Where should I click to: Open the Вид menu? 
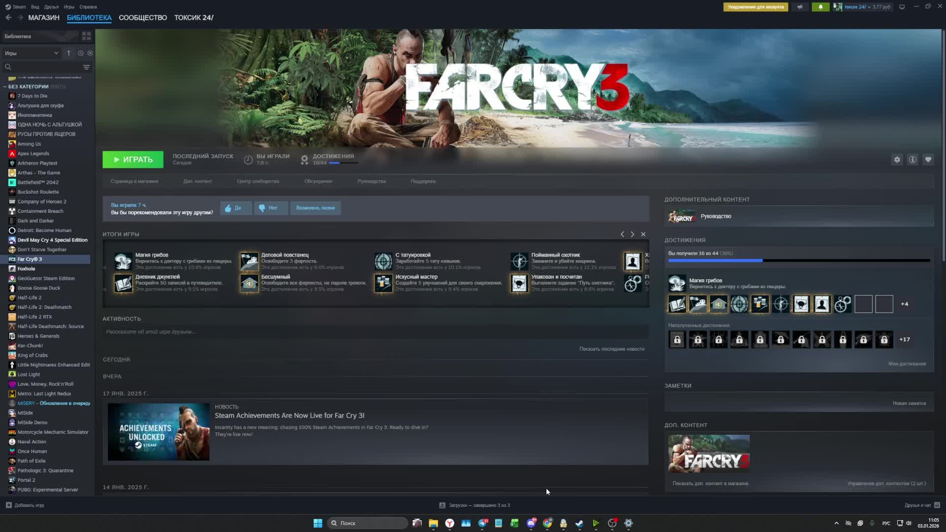tap(35, 7)
